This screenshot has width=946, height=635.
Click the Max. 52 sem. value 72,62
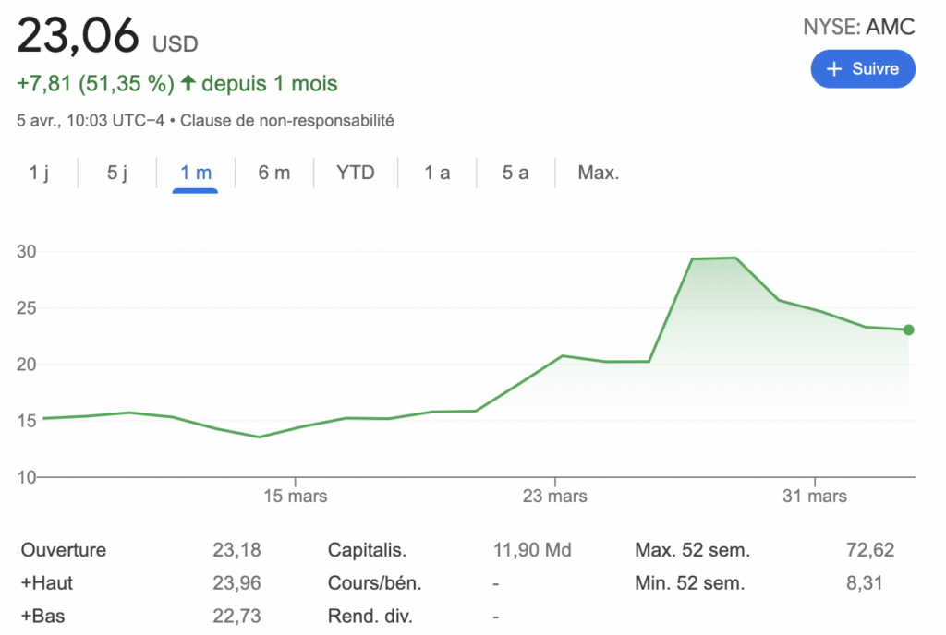[869, 550]
